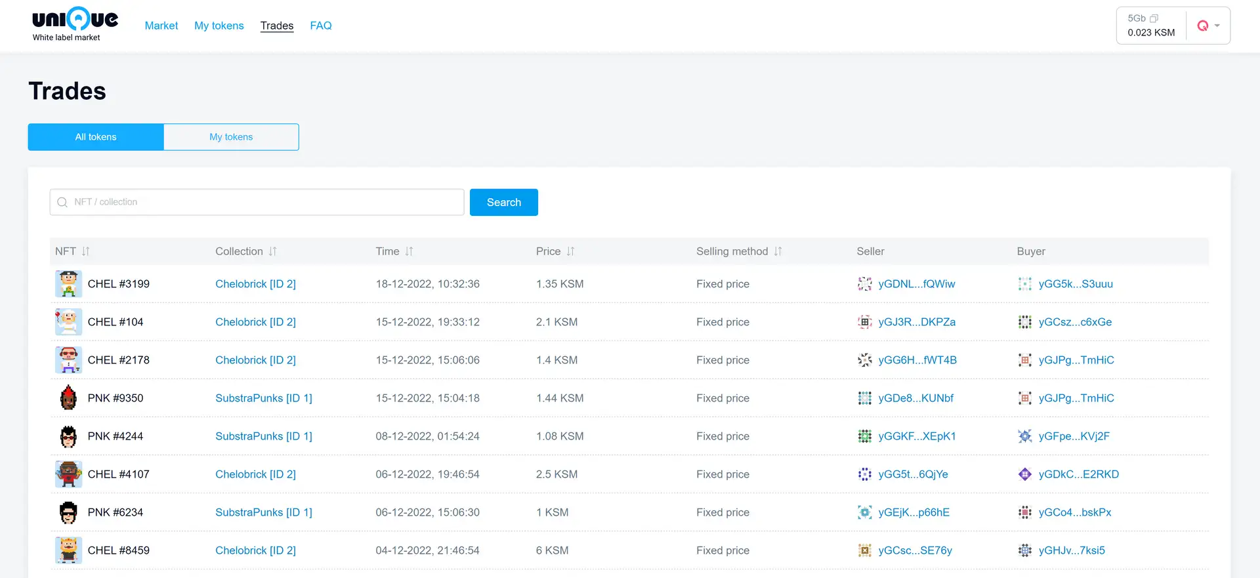Click the copy address icon beside 5Gb
The image size is (1260, 578).
click(x=1154, y=18)
